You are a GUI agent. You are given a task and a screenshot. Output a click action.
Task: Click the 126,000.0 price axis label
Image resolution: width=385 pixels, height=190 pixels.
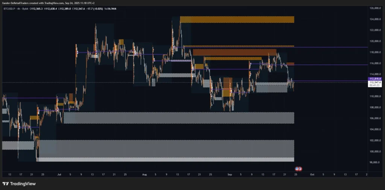(x=375, y=8)
